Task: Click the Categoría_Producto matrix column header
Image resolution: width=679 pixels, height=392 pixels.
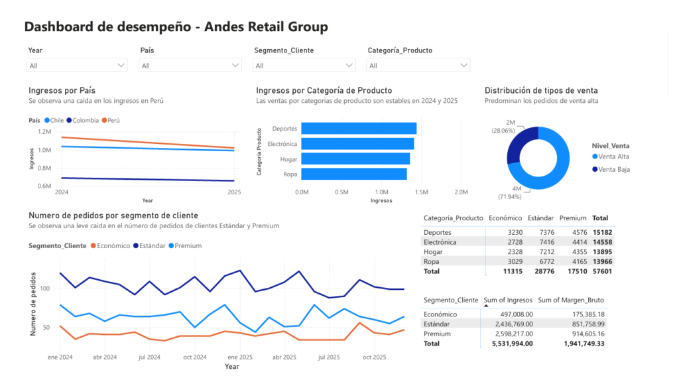Action: coord(453,218)
